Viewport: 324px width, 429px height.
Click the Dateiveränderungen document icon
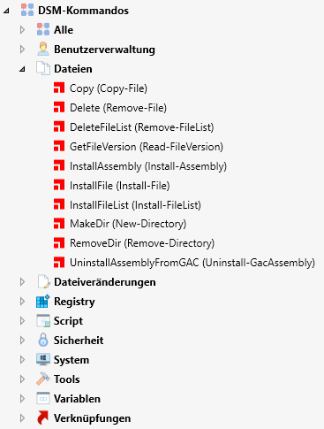[43, 281]
